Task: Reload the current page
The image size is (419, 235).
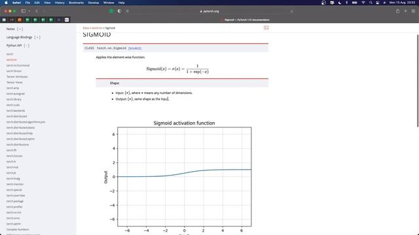Action: pos(291,12)
